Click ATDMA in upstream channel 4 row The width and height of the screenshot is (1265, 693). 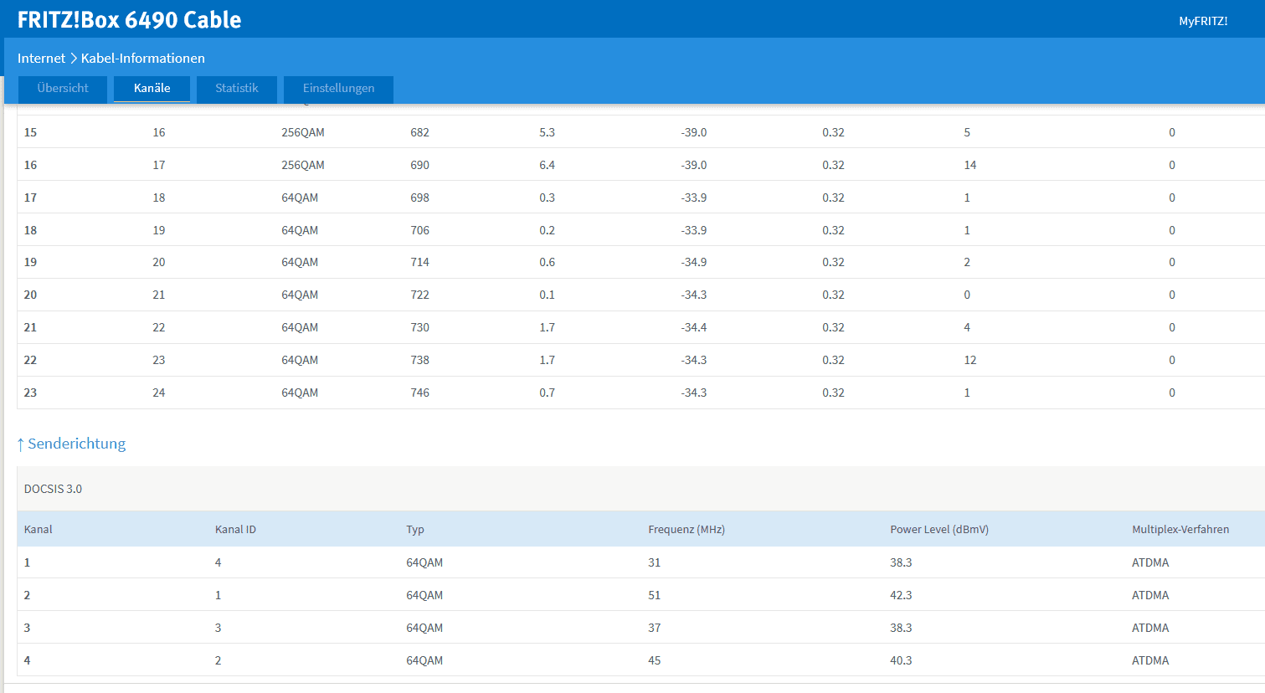click(x=1150, y=660)
